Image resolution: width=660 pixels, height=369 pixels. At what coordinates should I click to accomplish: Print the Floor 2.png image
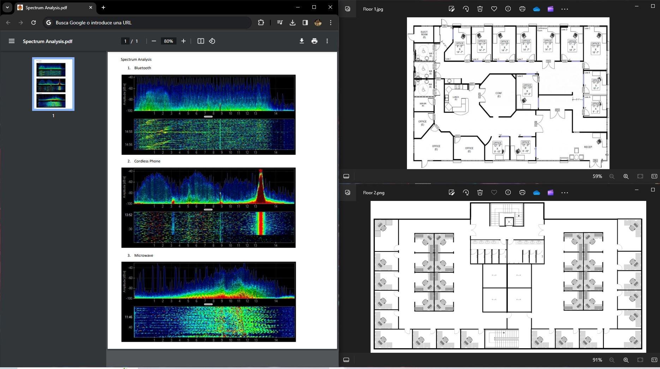pos(522,192)
